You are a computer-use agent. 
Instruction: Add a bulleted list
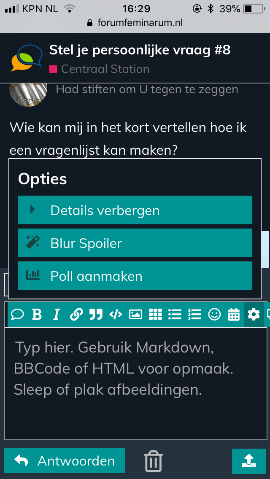[175, 314]
